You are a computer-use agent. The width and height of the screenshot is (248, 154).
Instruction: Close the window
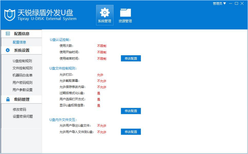click(x=242, y=4)
